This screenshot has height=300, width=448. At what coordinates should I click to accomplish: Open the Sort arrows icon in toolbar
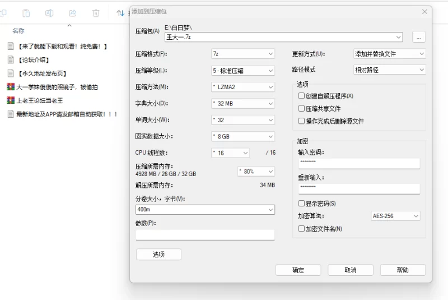pos(120,12)
